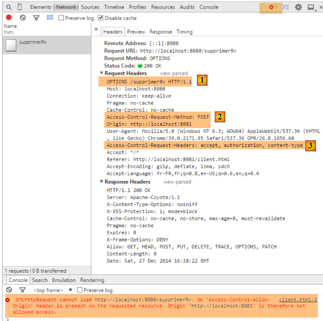Click the dock side window icon

311,7
